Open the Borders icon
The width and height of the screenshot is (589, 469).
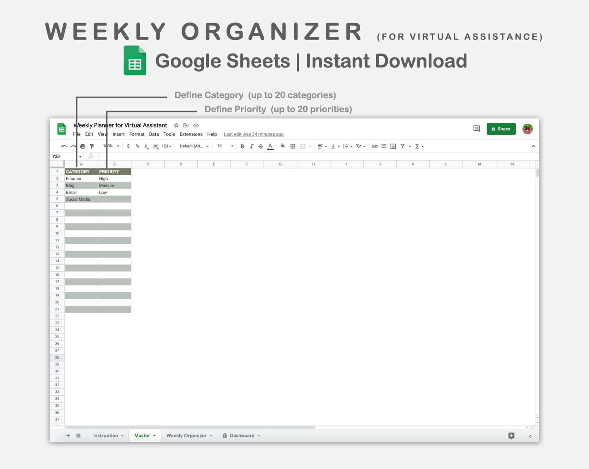(293, 146)
